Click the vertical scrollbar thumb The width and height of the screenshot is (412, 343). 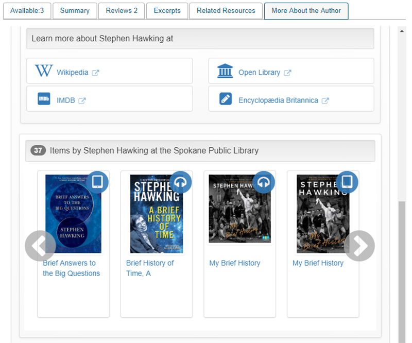click(402, 268)
